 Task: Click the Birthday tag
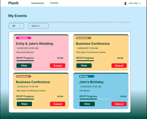point(87,76)
